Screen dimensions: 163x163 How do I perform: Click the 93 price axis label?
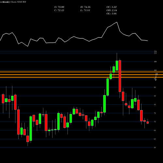coord(155,87)
